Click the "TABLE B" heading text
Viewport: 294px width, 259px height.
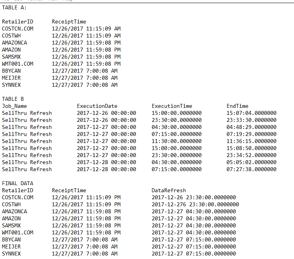[x=13, y=99]
